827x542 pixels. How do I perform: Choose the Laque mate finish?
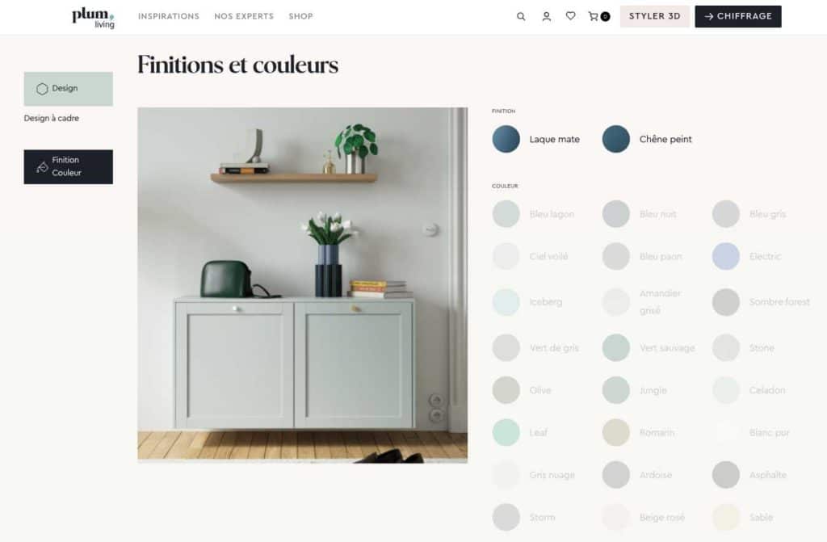(536, 139)
